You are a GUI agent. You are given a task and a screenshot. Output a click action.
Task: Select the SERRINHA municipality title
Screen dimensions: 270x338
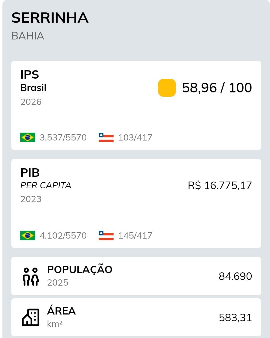50,18
